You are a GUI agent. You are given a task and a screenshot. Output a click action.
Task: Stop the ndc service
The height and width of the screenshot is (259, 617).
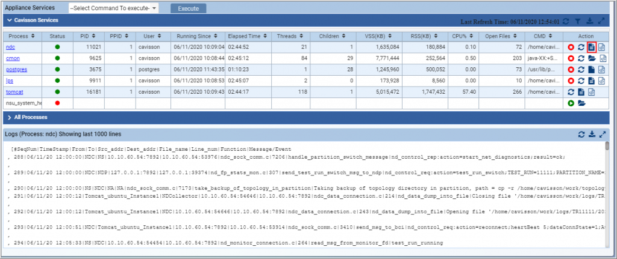pyautogui.click(x=571, y=47)
